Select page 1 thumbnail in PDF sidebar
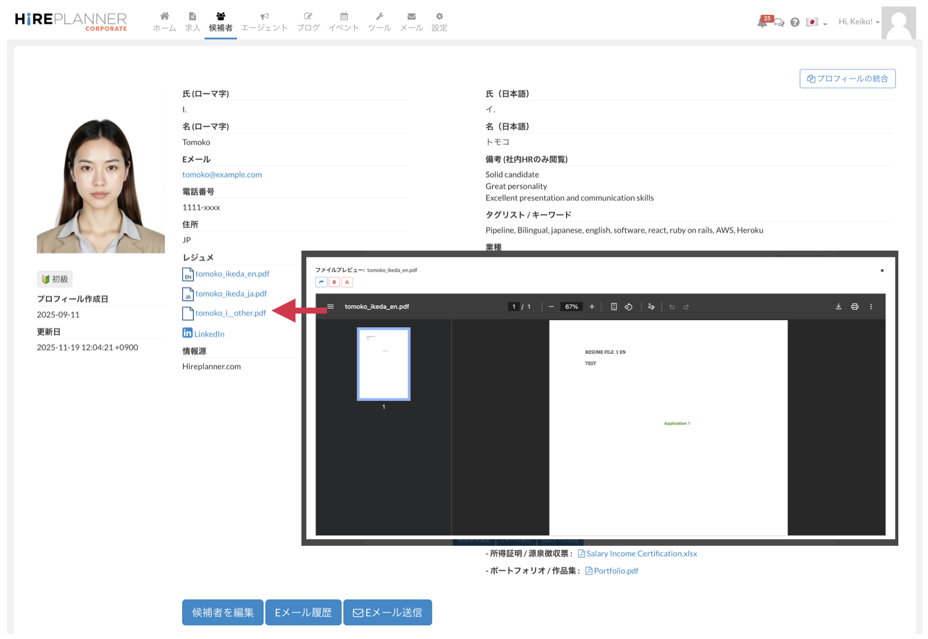Image resolution: width=928 pixels, height=639 pixels. coord(383,363)
